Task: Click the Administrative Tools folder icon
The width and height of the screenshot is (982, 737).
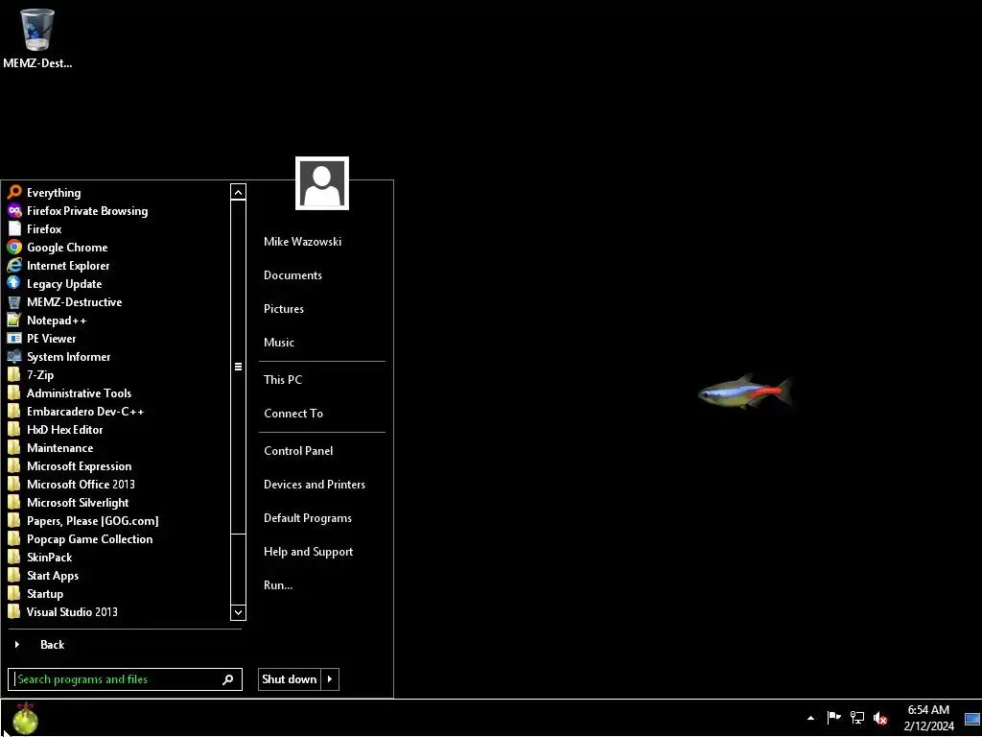Action: (14, 392)
